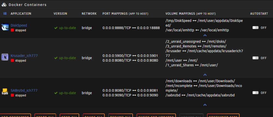Screen dimensions: 273x117
Task: Click the APPLICATION column header
Action: coord(21,14)
